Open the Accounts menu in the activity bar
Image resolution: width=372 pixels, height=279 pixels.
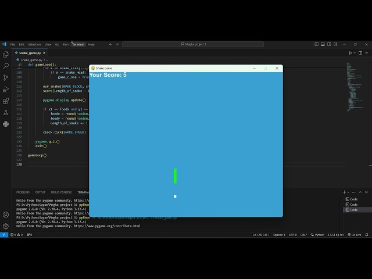pyautogui.click(x=6, y=214)
